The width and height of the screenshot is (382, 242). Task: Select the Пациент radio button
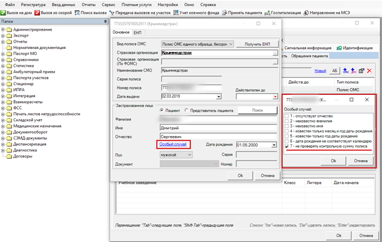tap(162, 110)
